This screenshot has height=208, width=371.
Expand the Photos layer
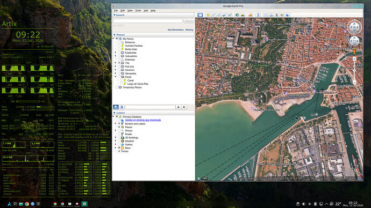[116, 130]
